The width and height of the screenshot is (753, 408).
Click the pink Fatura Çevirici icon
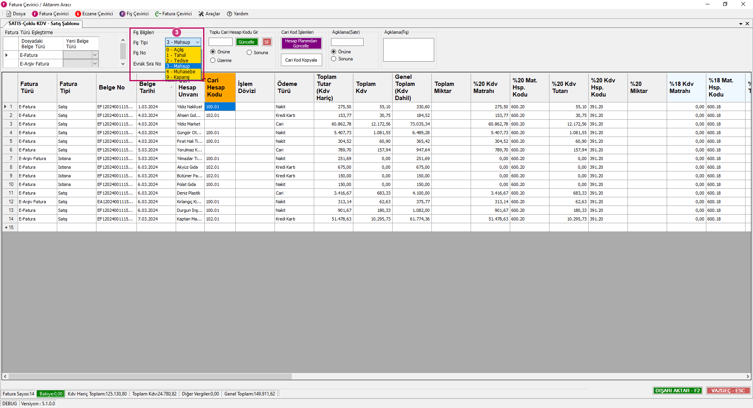pos(35,14)
